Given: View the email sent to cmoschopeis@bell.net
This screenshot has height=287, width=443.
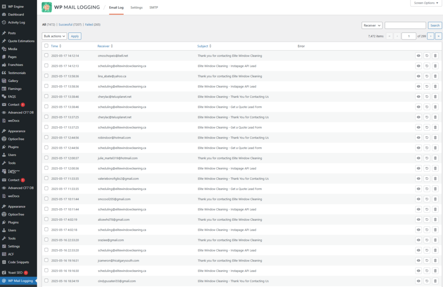Looking at the screenshot, I should pyautogui.click(x=418, y=56).
